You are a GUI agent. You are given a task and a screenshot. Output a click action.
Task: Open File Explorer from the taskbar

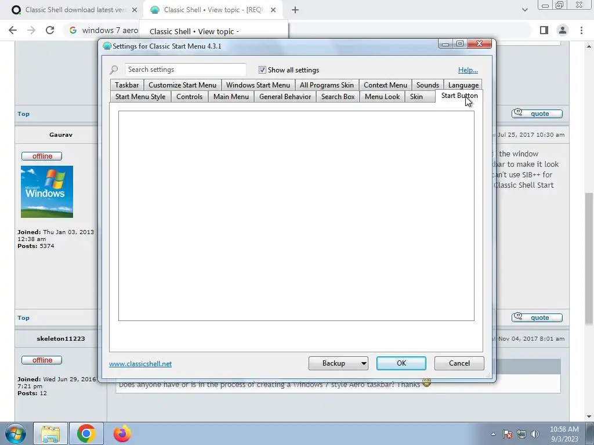coord(50,433)
